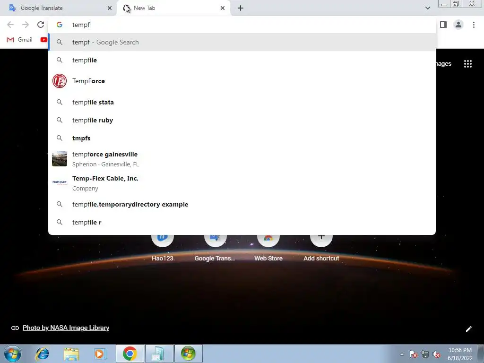Viewport: 484px width, 363px height.
Task: Open the tab search dropdown arrow
Action: tap(427, 8)
